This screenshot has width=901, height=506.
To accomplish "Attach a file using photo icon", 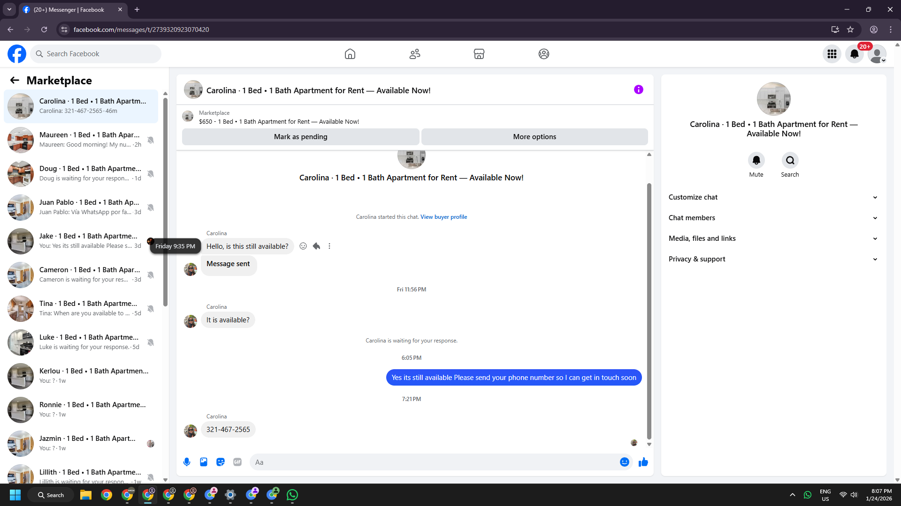I will pyautogui.click(x=204, y=462).
